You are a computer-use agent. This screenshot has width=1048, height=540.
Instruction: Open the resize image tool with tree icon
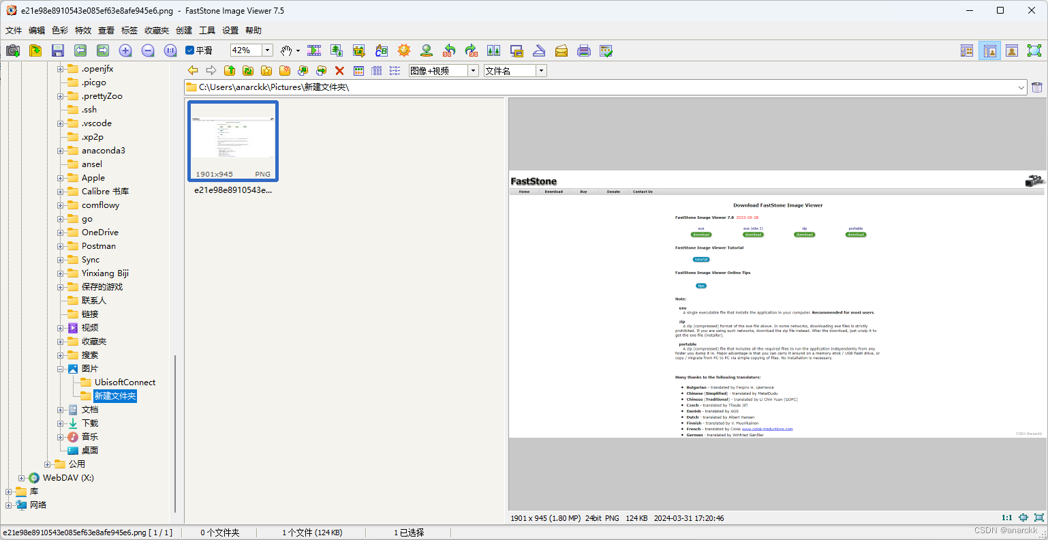coord(337,50)
